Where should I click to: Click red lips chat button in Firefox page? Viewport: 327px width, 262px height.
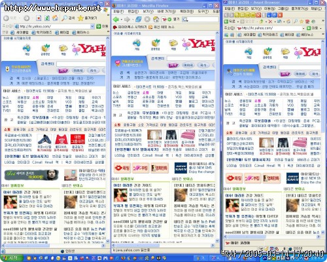tap(122, 168)
